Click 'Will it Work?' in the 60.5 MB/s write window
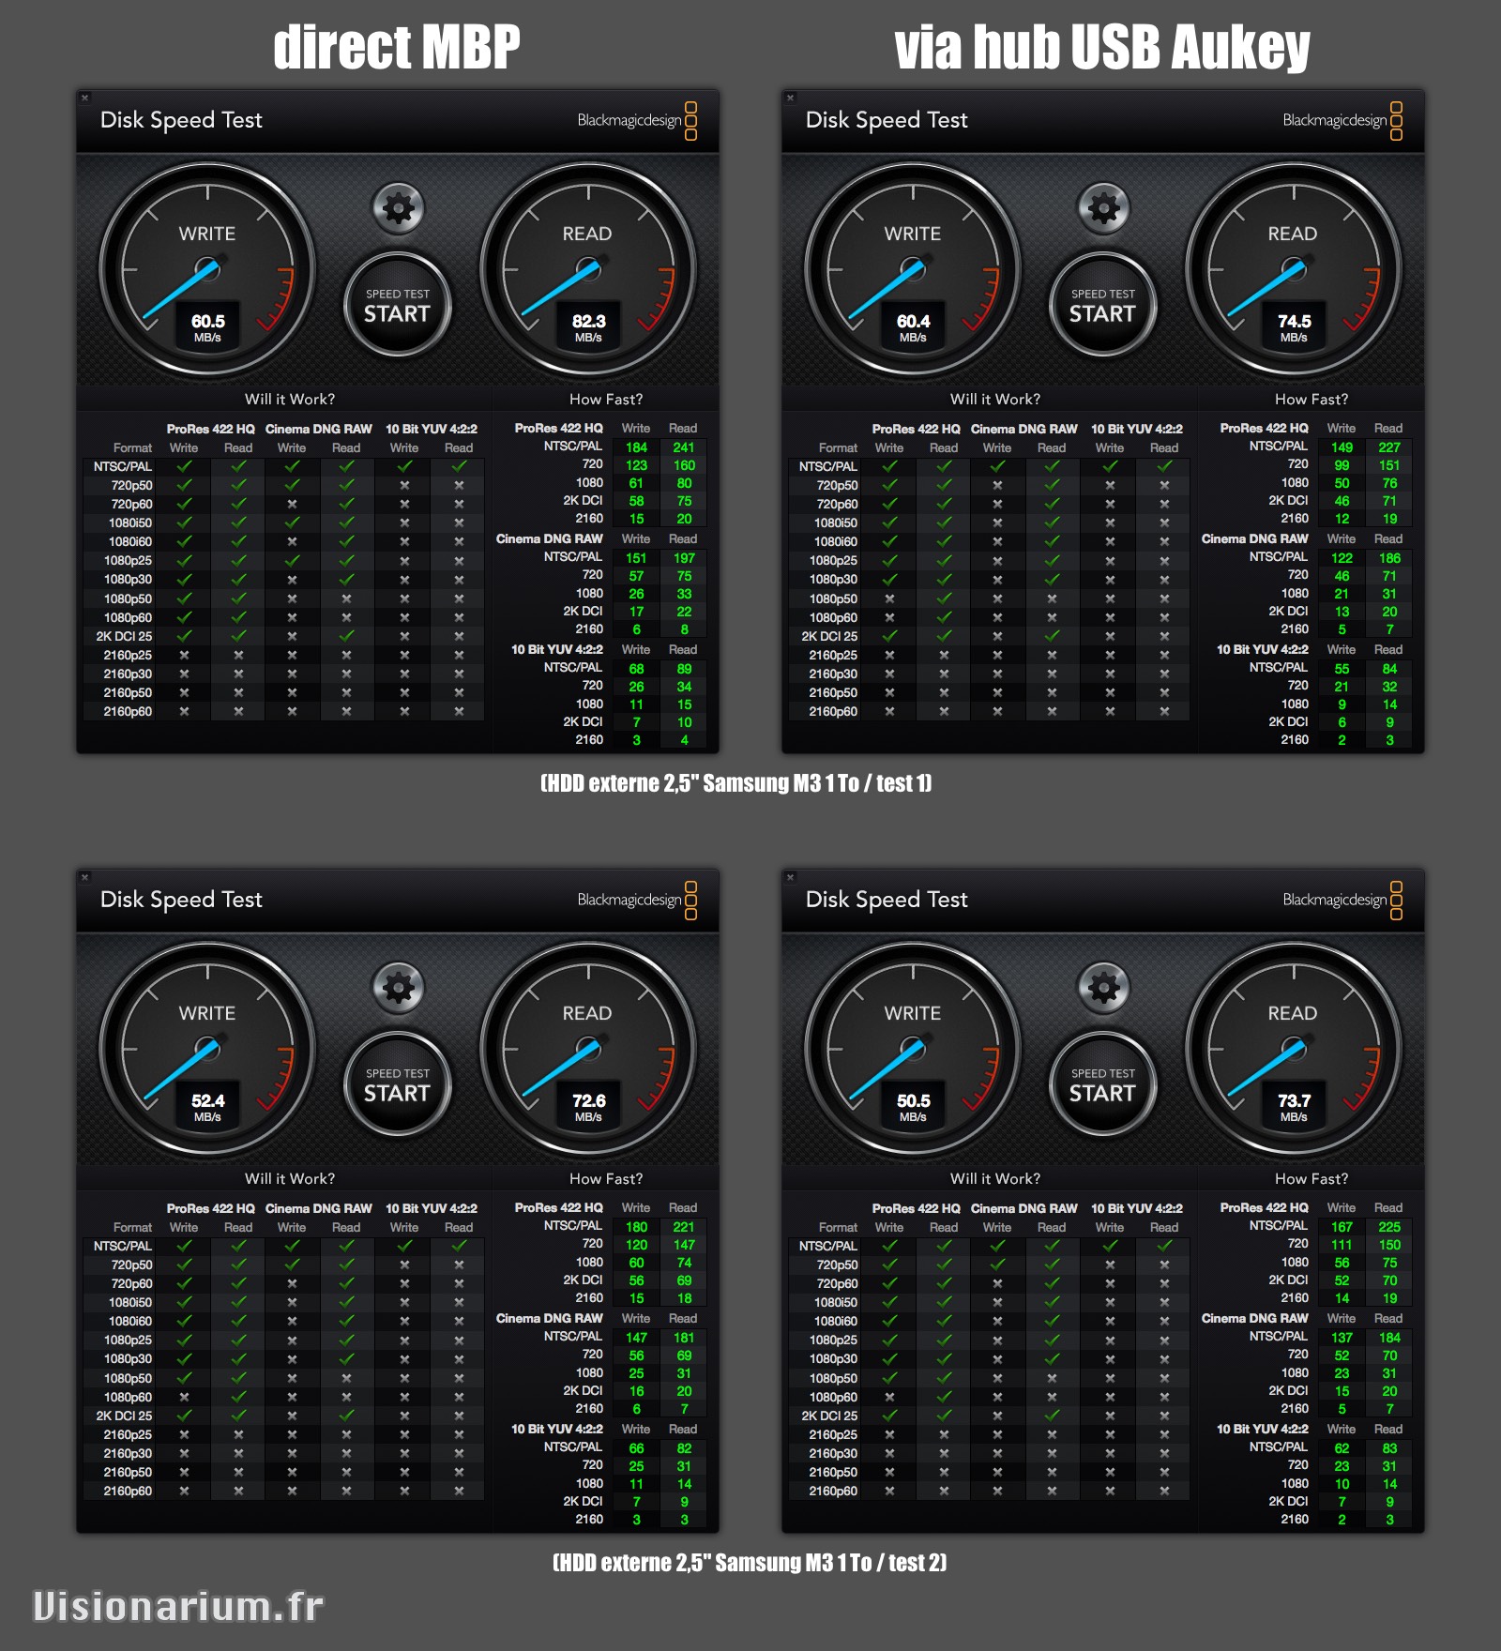 [290, 399]
